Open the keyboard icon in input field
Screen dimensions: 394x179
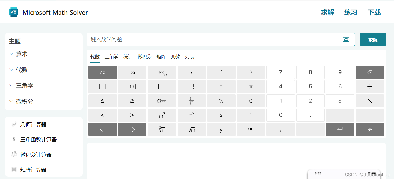[x=346, y=39]
